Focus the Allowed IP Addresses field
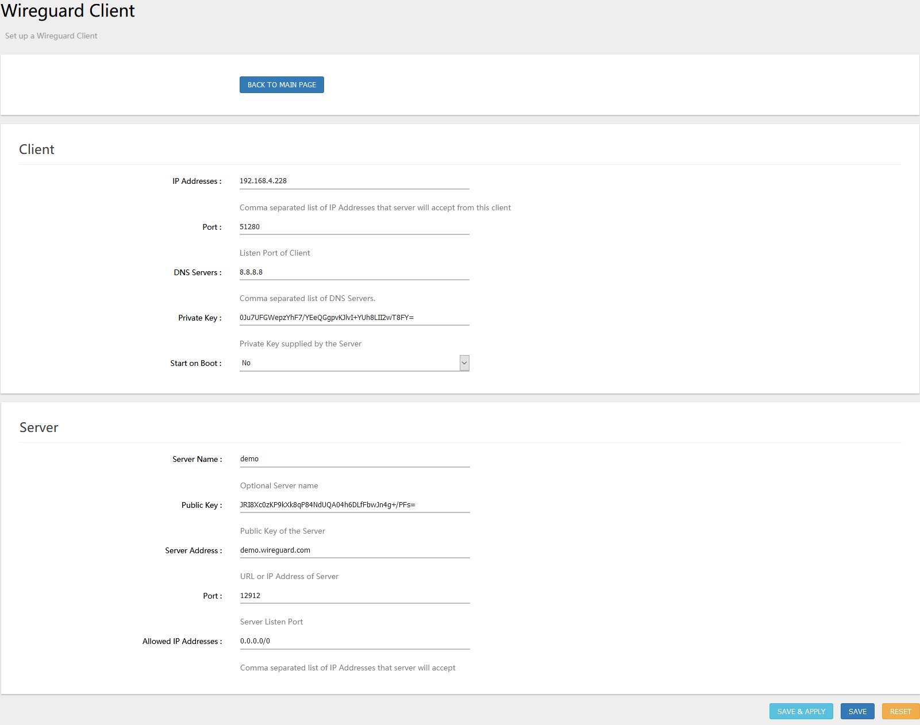Viewport: 920px width, 725px height. click(x=355, y=641)
